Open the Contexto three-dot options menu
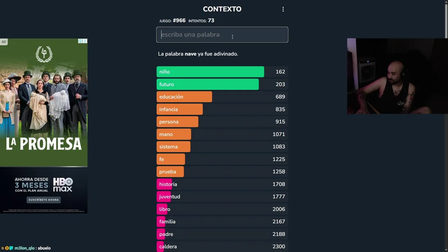The height and width of the screenshot is (252, 448). click(x=283, y=9)
